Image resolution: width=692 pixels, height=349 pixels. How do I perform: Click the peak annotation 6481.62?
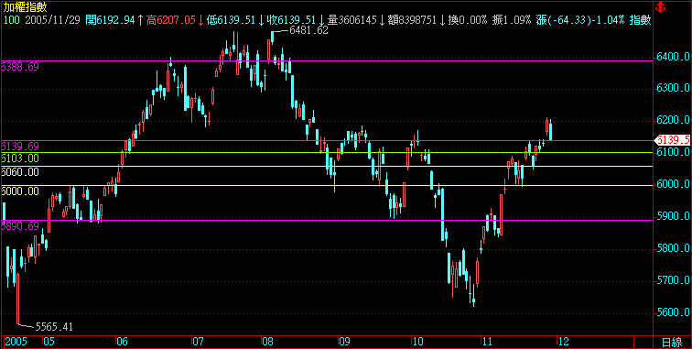coord(308,30)
